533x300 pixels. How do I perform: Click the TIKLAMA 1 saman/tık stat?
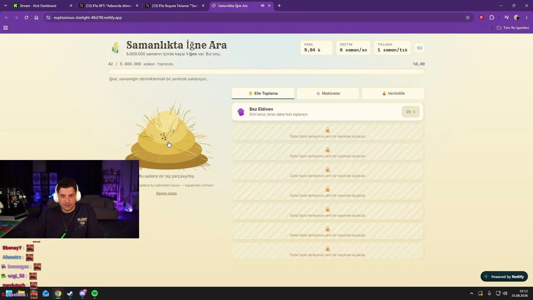[392, 47]
